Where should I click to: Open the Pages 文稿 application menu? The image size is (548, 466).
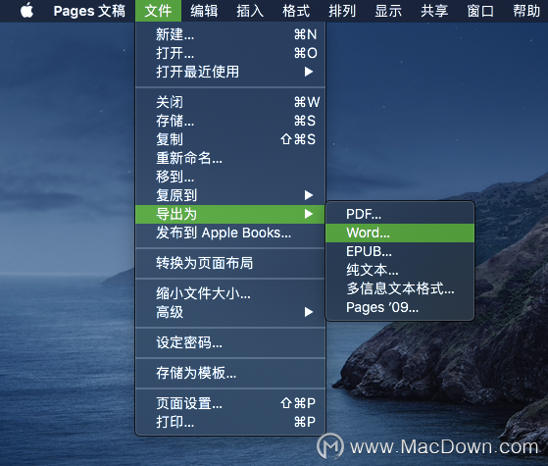point(89,11)
